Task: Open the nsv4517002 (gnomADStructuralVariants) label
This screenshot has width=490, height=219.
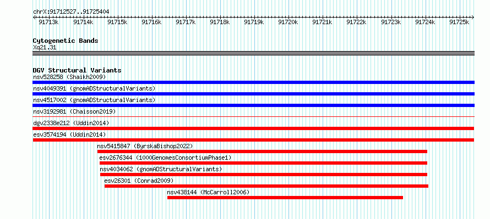Action: tap(94, 100)
